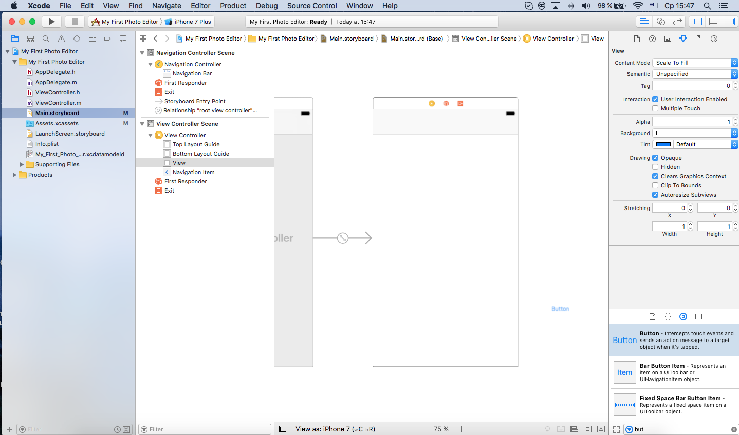
Task: Click the blue Tint color swatch
Action: click(663, 144)
